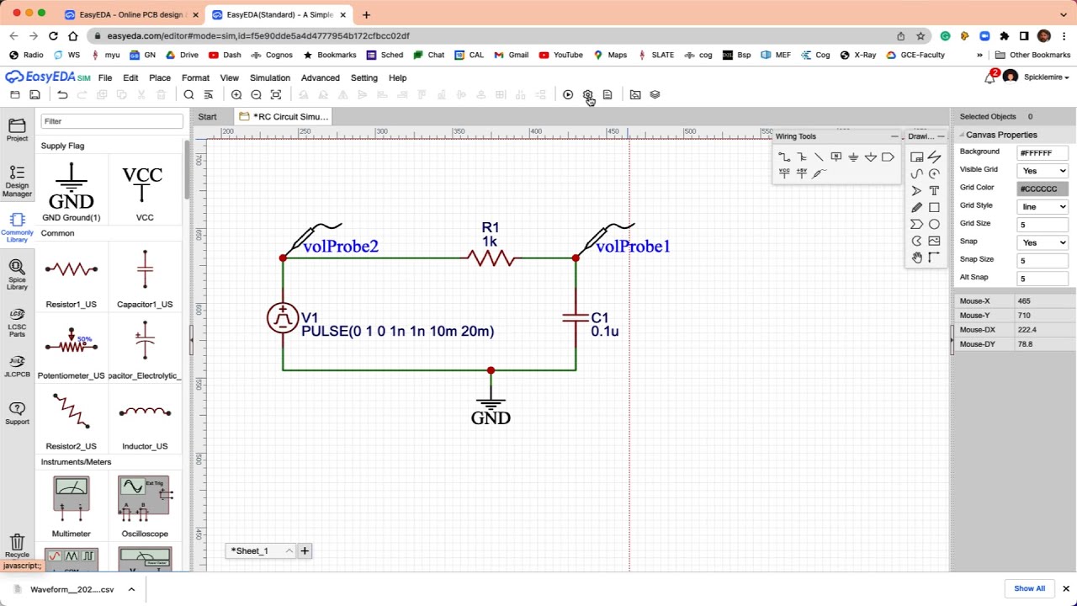Screen dimensions: 1077x606
Task: Select the +5V net flag in Wiring Tools
Action: pos(802,173)
